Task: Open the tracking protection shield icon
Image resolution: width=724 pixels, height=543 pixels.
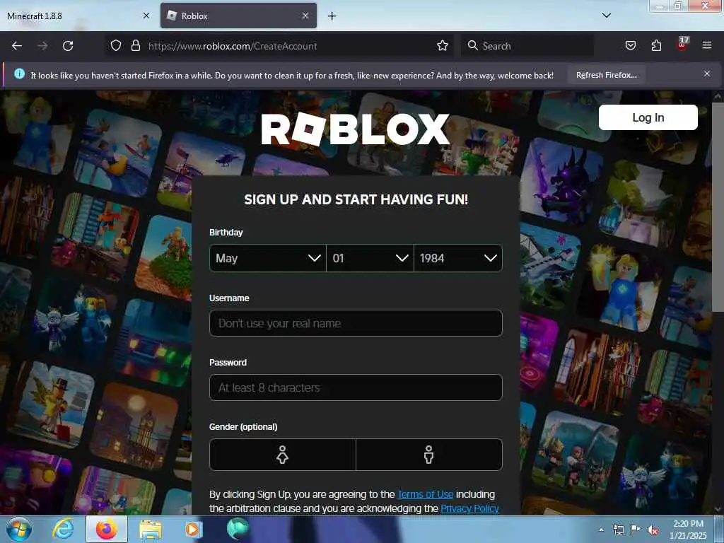Action: (116, 46)
